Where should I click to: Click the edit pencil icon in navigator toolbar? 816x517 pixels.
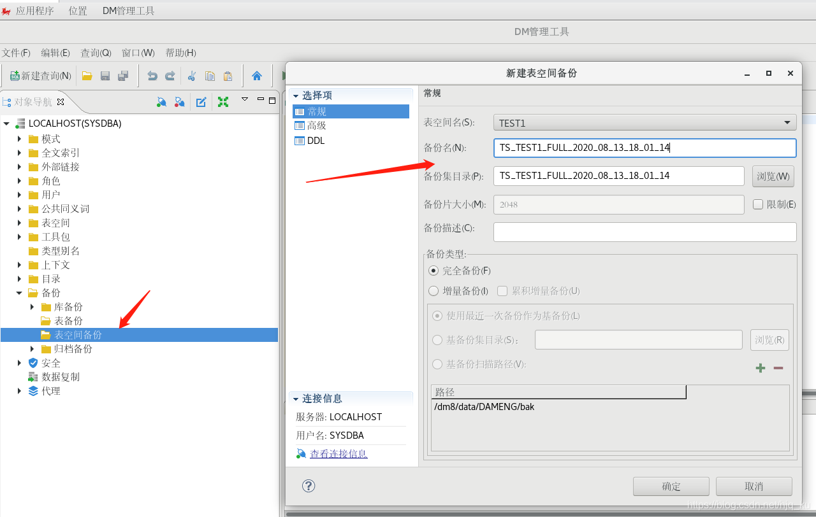tap(201, 102)
